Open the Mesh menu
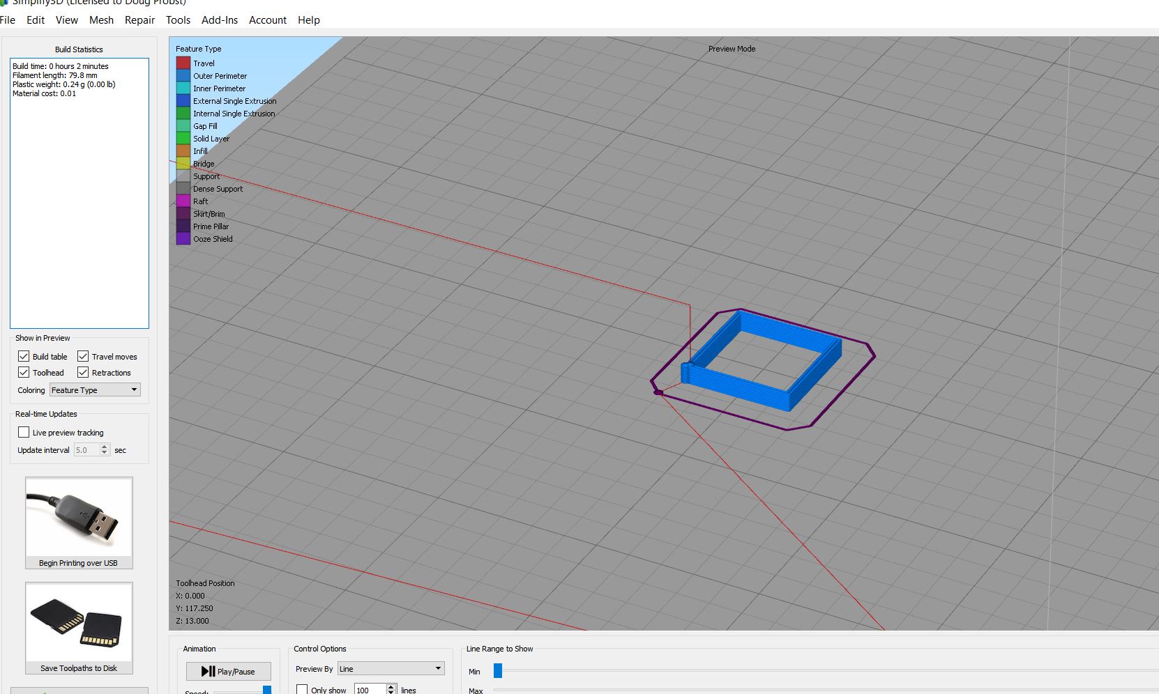Viewport: 1159px width, 694px height. pyautogui.click(x=101, y=20)
